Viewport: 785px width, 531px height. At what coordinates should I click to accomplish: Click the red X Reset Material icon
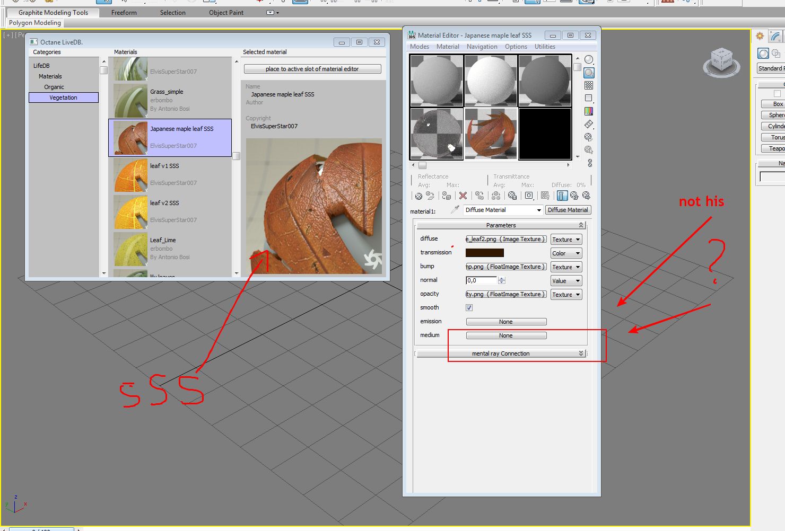click(x=463, y=196)
